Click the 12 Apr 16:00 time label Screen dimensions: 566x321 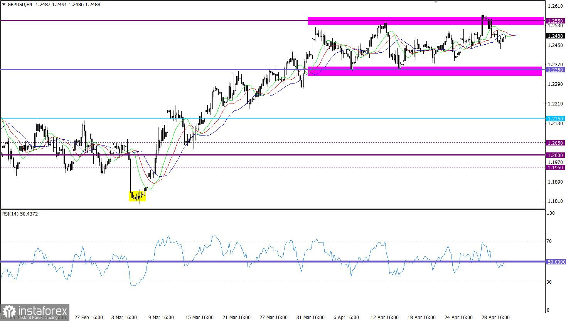pos(385,318)
